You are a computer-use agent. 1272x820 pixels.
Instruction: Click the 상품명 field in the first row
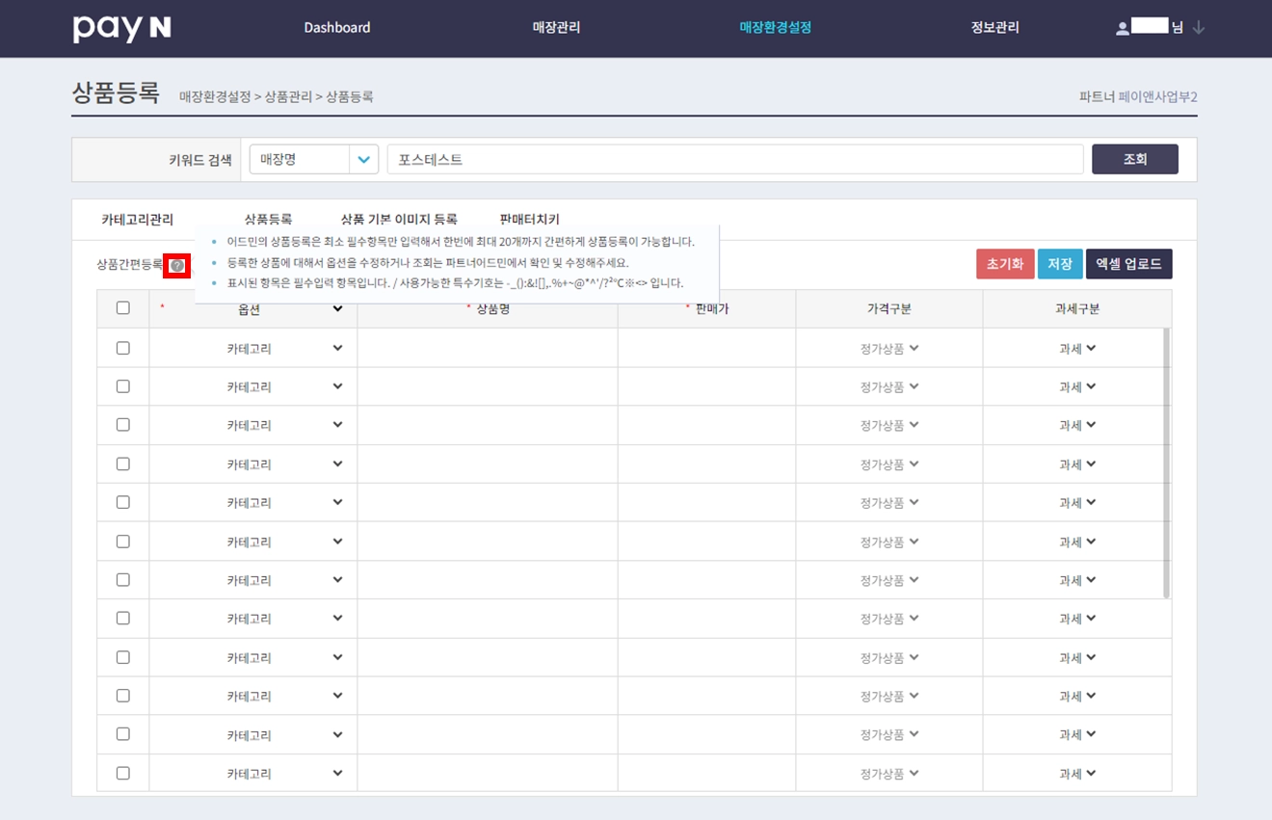tap(488, 348)
